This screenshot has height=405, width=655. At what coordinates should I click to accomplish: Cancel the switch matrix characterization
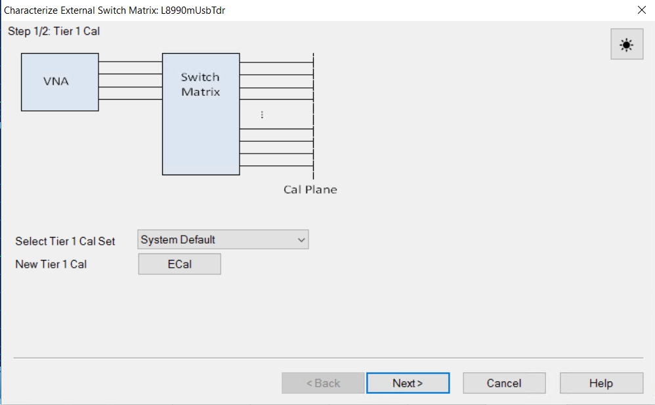[x=504, y=383]
